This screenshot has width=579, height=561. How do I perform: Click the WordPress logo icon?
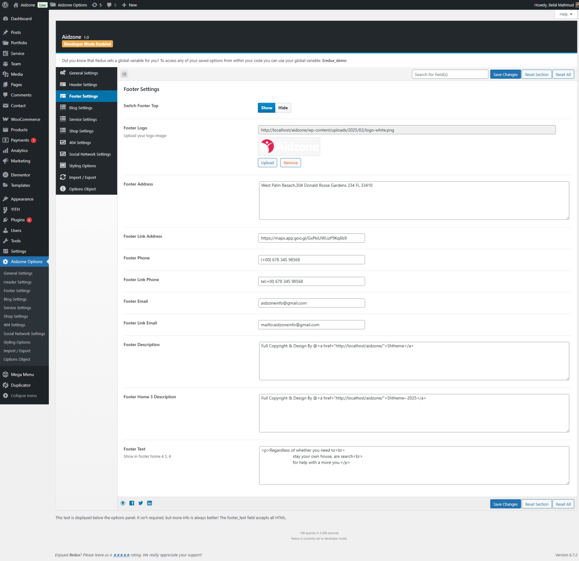[5, 5]
